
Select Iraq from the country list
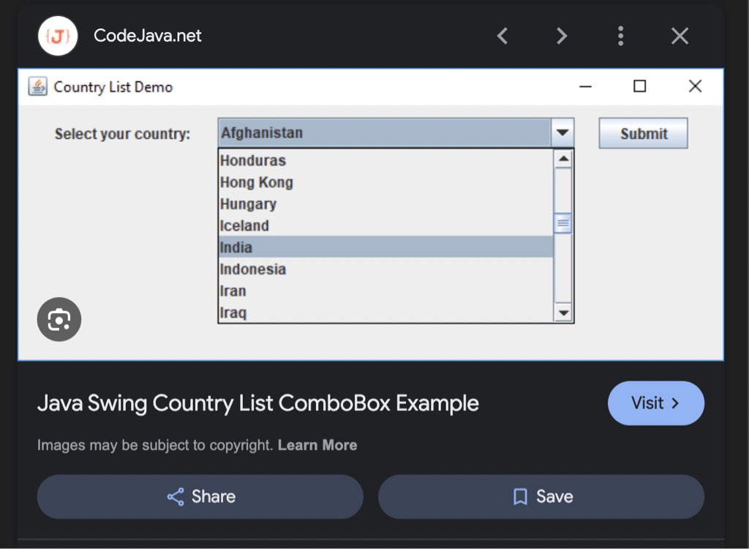click(386, 312)
